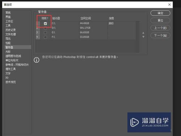Go to previous with 上一个(P)
181x136 pixels.
coord(160,28)
